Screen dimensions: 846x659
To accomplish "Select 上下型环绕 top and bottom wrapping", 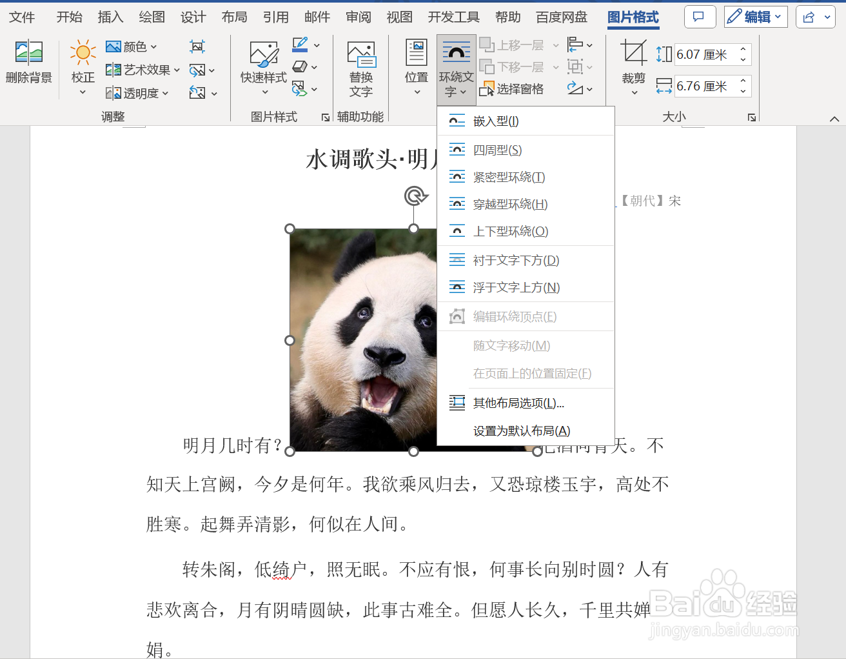I will tap(526, 231).
